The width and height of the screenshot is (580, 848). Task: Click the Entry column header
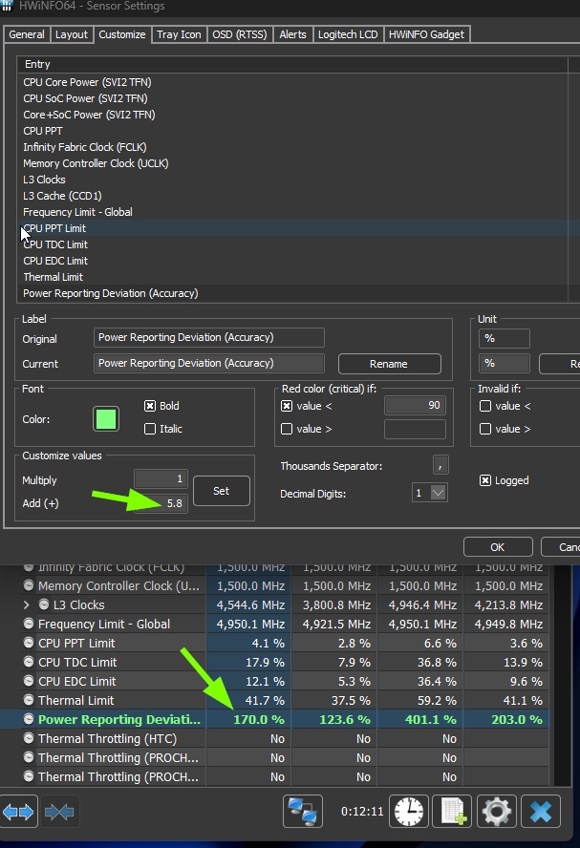(x=292, y=64)
